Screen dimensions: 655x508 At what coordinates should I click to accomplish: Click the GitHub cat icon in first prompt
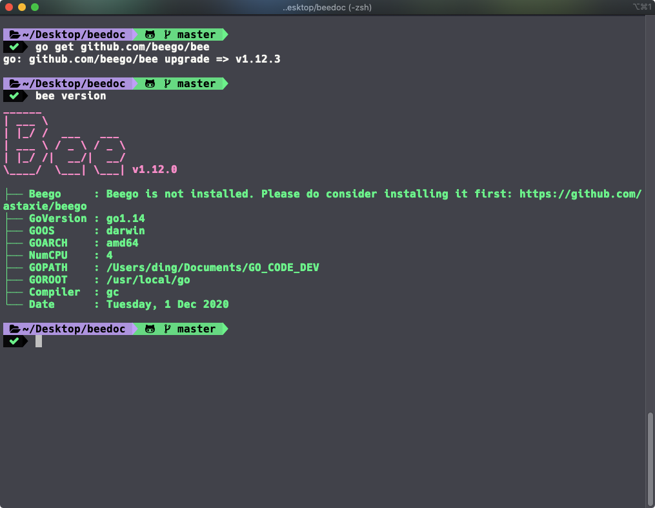(x=150, y=35)
